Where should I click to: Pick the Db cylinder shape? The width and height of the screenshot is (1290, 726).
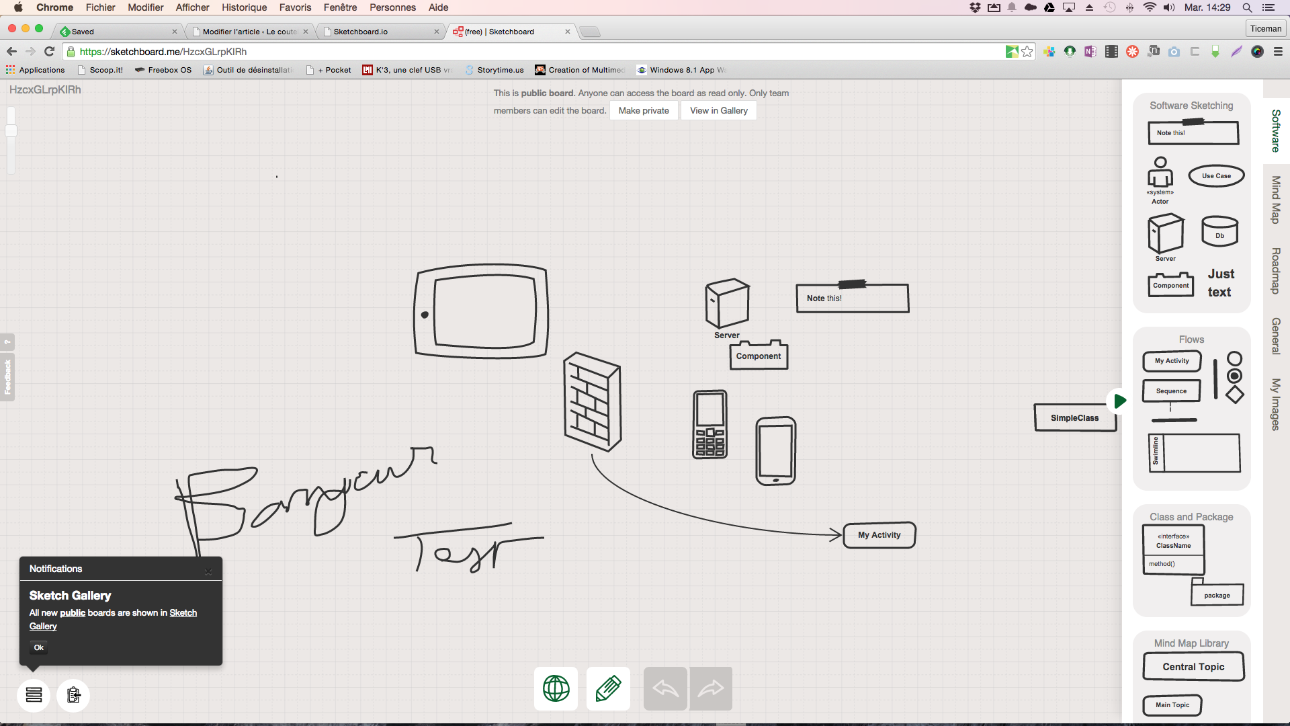click(x=1219, y=231)
